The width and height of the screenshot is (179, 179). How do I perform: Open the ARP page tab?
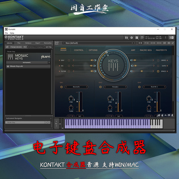pyautogui.click(x=133, y=50)
